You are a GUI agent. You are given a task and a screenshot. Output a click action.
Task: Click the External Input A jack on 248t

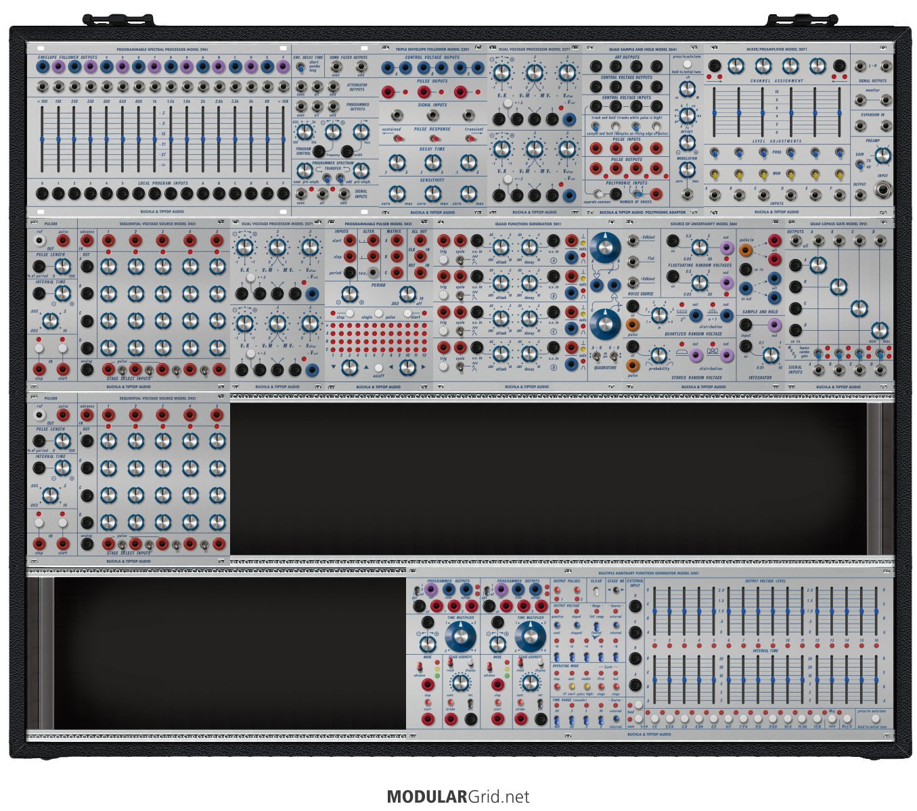[635, 685]
